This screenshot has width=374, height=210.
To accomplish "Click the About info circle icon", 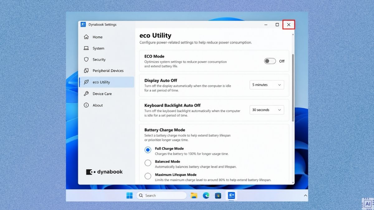I will click(86, 105).
